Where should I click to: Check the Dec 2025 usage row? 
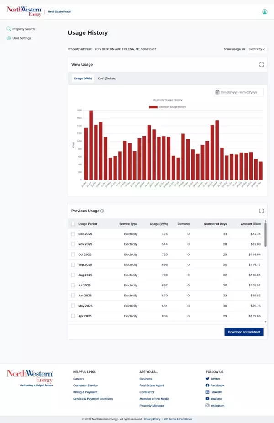pyautogui.click(x=73, y=234)
